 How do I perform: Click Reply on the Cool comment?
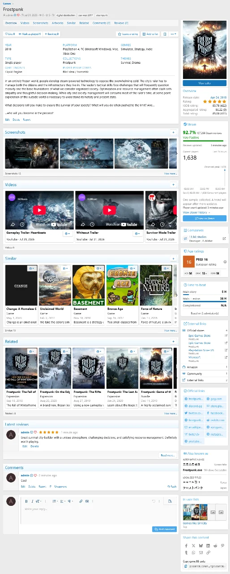pos(172,487)
